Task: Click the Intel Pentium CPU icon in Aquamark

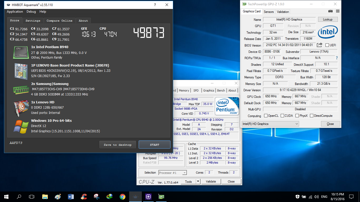Action: pyautogui.click(x=21, y=53)
